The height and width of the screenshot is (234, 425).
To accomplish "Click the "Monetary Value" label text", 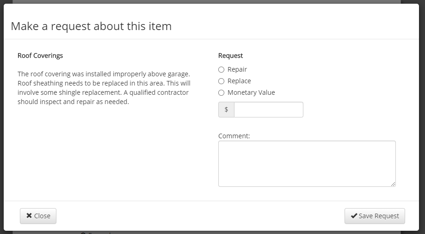I will [251, 92].
